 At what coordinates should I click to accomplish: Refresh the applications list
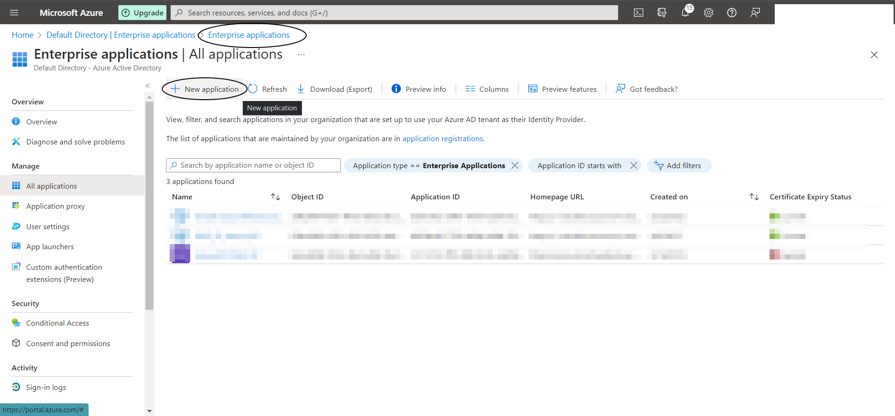click(x=268, y=89)
